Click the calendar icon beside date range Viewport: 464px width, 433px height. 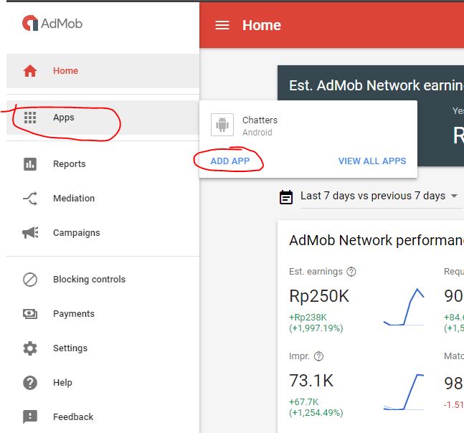(286, 197)
